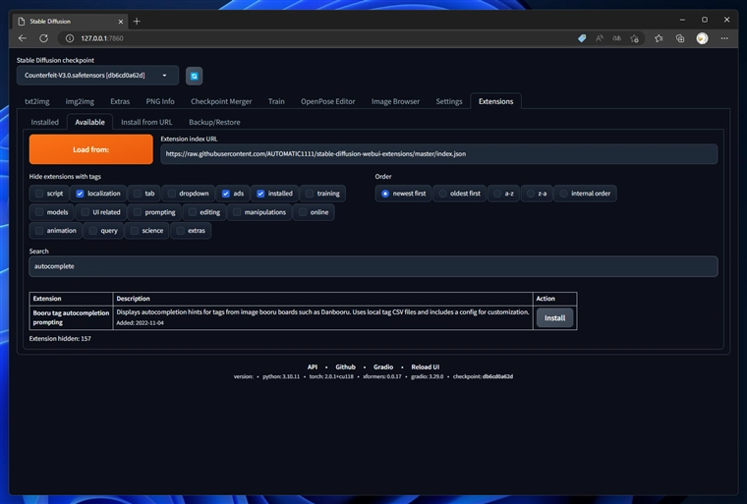Toggle the dropdown tag checkbox
Screen dimensions: 747x504
171,194
